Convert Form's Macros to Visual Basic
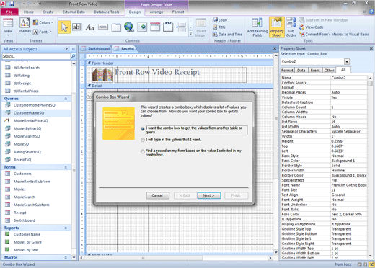This screenshot has height=268, width=375. click(334, 35)
